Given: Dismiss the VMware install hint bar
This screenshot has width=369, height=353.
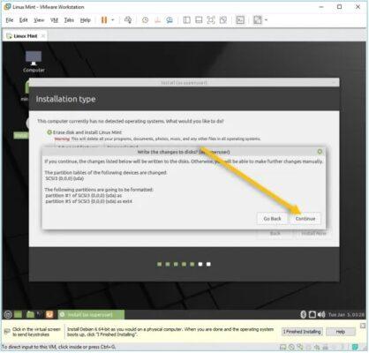Looking at the screenshot, I should coord(363,326).
